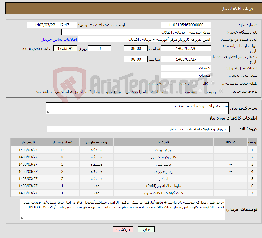The width and height of the screenshot is (262, 238).
Task: Click the شهر محل تحویل field
Action: pos(186,75)
